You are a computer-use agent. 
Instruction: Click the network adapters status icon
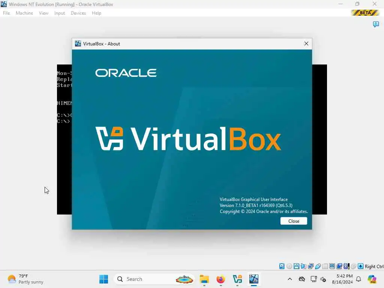311,266
